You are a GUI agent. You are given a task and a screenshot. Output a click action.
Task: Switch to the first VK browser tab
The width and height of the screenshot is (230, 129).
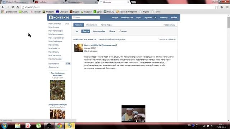tap(17, 2)
